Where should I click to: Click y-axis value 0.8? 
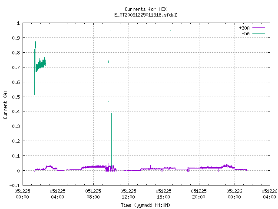click(16, 53)
